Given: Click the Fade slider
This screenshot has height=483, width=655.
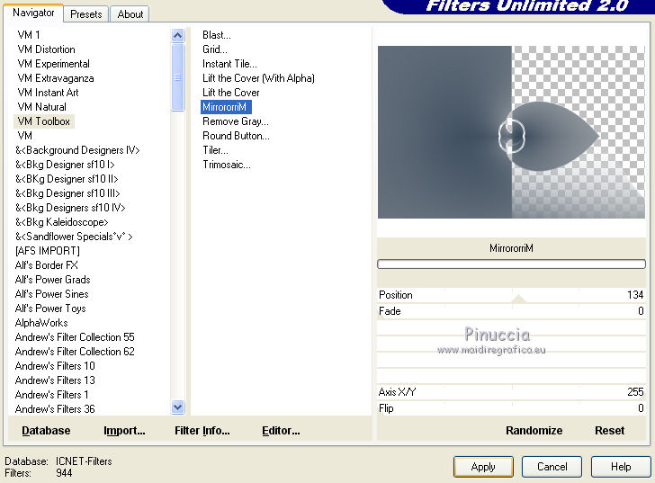Looking at the screenshot, I should pos(511,311).
